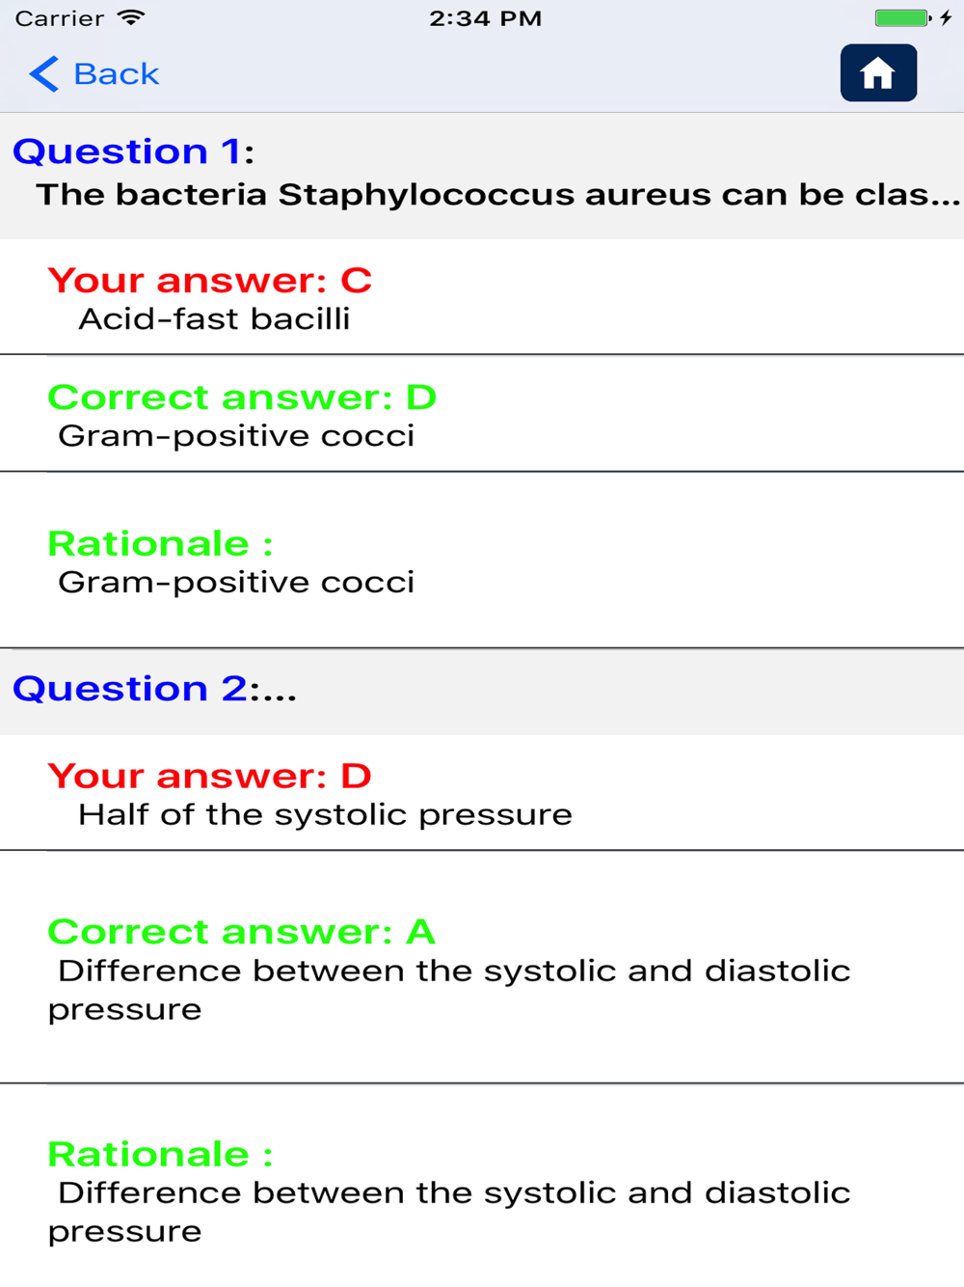This screenshot has width=964, height=1287.
Task: Select Your answer: C row
Action: [482, 297]
